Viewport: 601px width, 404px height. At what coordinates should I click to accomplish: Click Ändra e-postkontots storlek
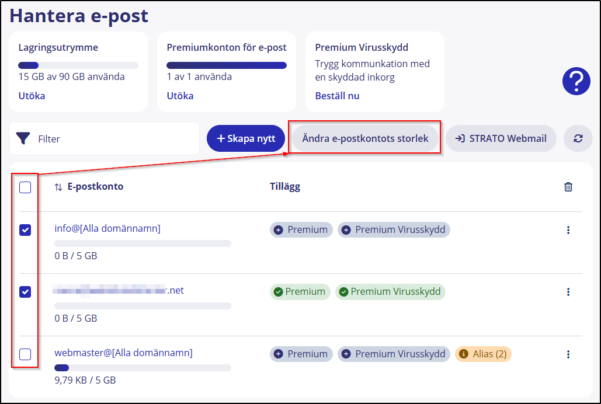364,138
